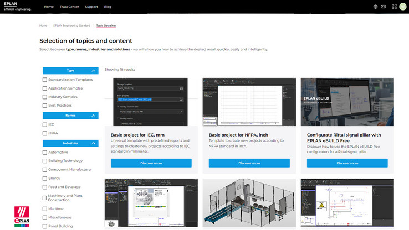Select the Best Practices checkbox
The height and width of the screenshot is (230, 409).
click(45, 105)
